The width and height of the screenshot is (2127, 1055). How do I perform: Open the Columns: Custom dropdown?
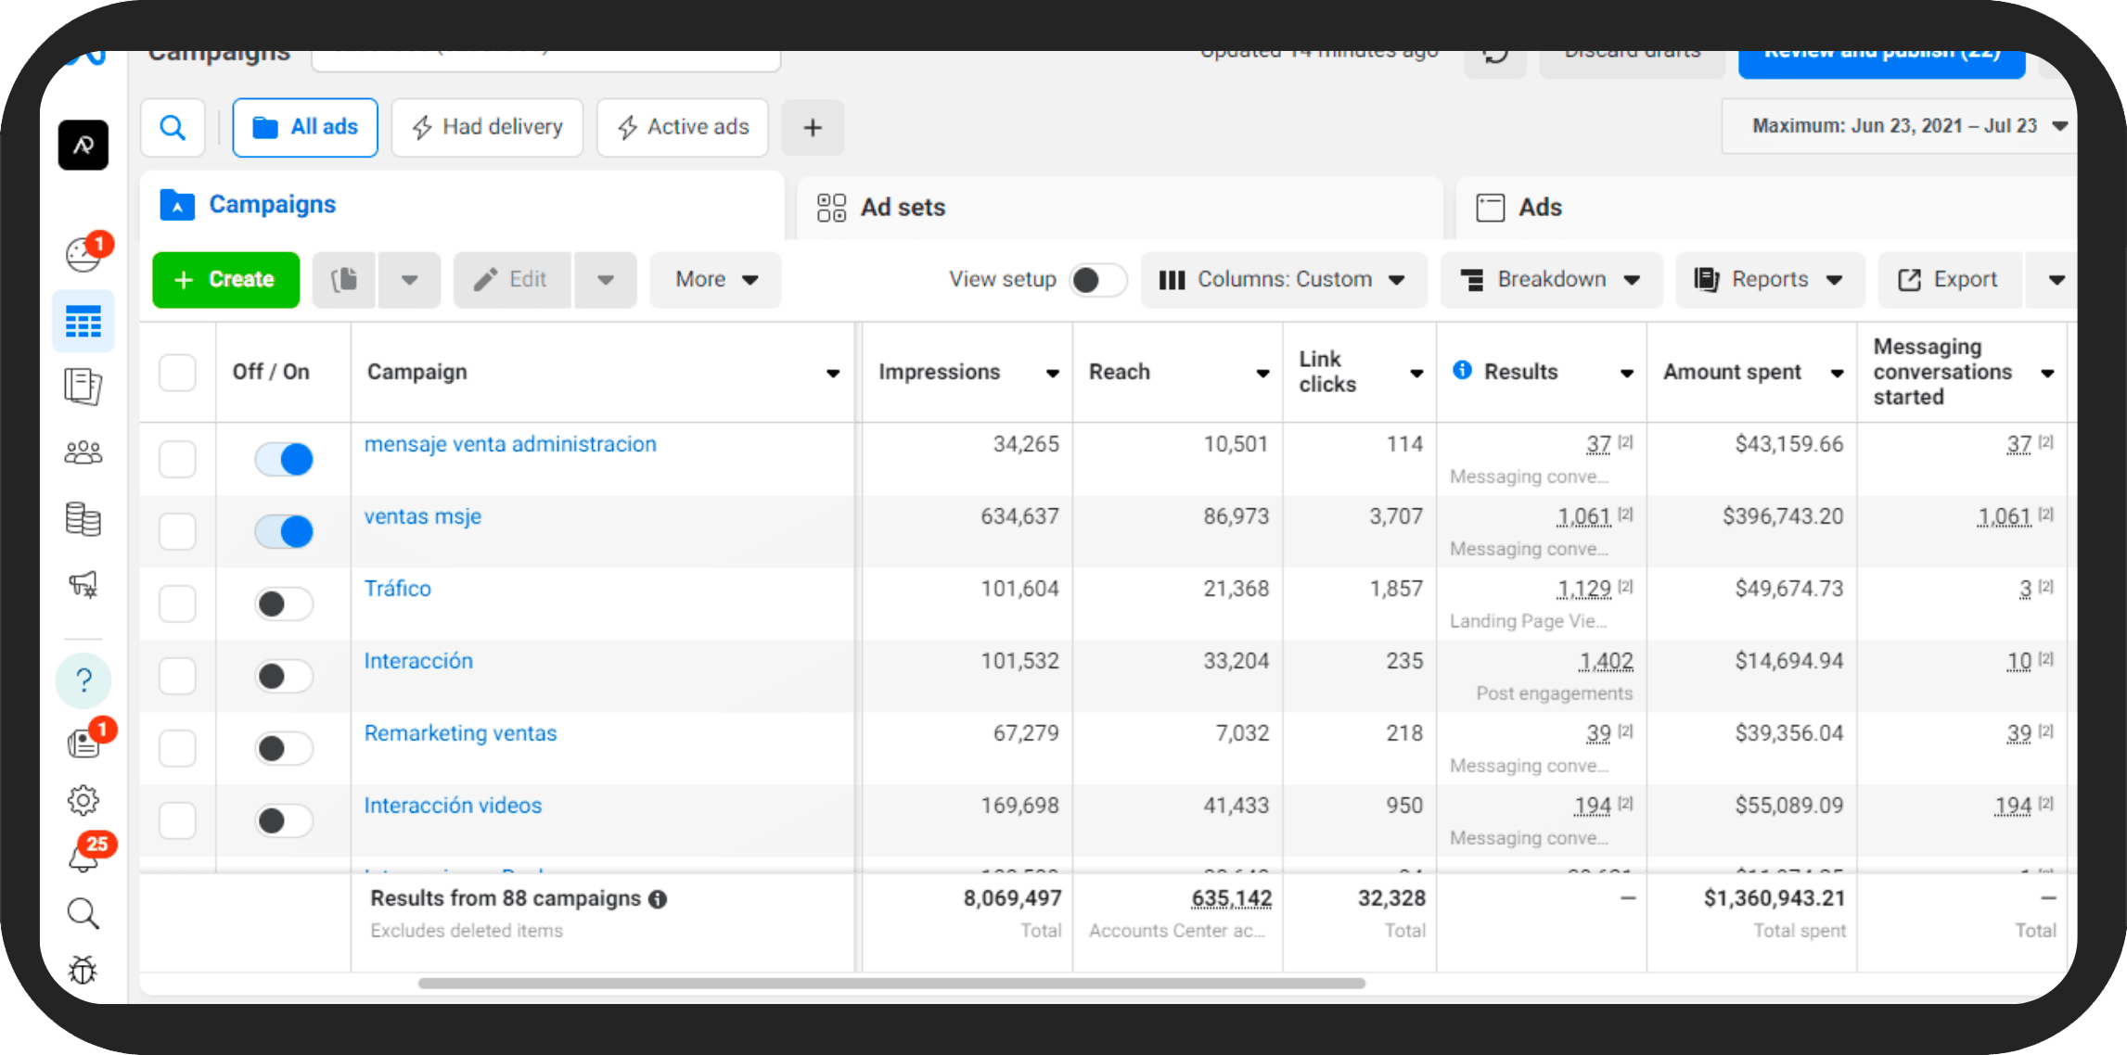[1283, 279]
